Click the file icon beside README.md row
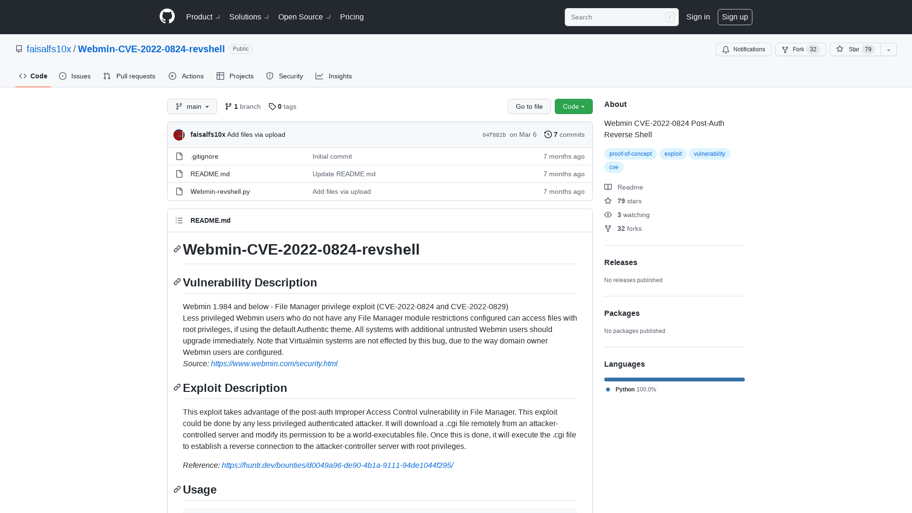Viewport: 912px width, 513px height. pos(179,174)
